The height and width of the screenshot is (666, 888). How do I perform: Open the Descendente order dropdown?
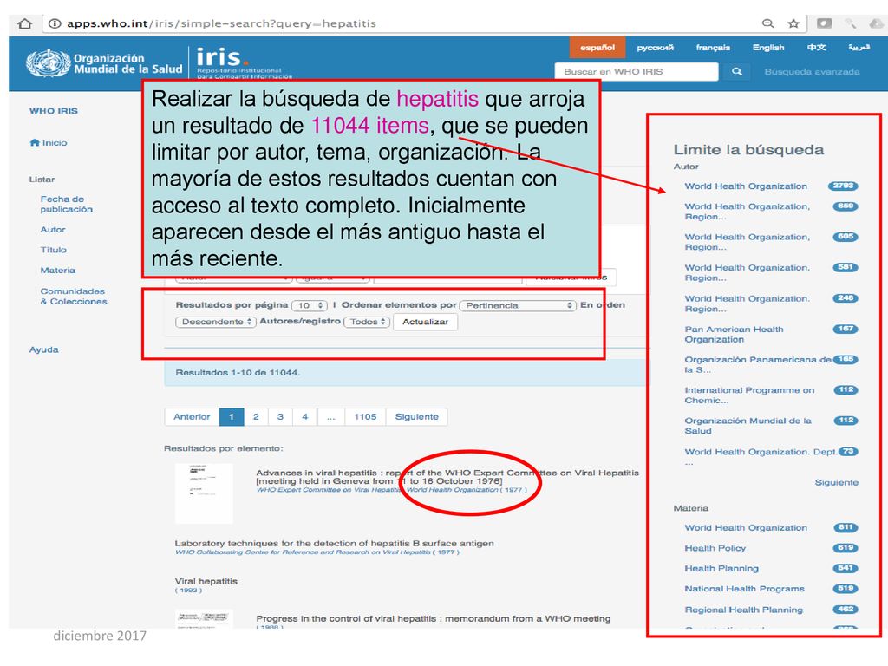[x=216, y=322]
